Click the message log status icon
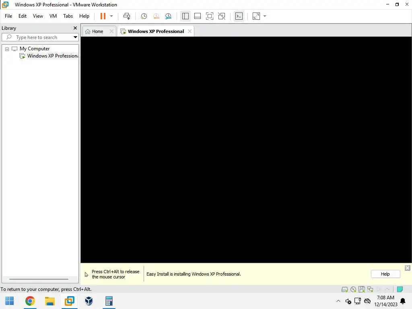Image resolution: width=412 pixels, height=309 pixels. click(x=400, y=289)
